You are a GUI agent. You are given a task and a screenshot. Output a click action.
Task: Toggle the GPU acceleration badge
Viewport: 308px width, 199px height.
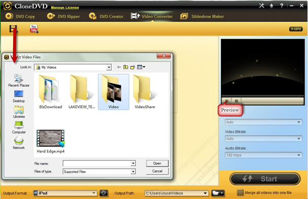[x=296, y=29]
